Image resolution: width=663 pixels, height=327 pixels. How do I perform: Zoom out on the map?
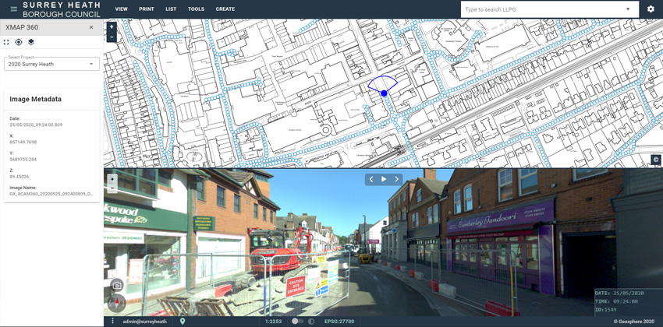pyautogui.click(x=112, y=37)
